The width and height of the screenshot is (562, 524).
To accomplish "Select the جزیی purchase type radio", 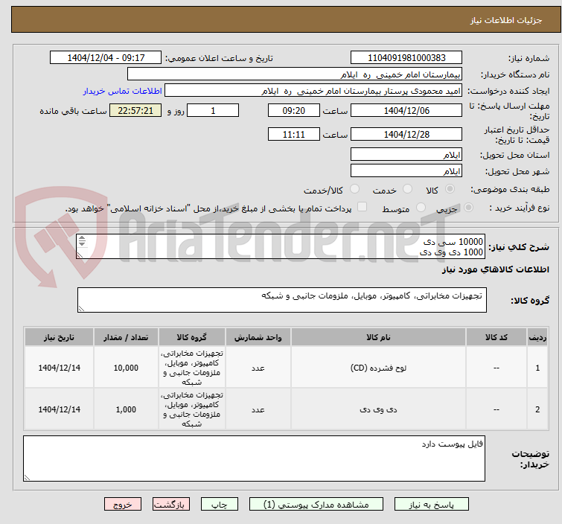I will click(468, 208).
